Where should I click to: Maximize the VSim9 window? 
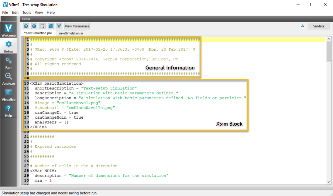(x=312, y=5)
